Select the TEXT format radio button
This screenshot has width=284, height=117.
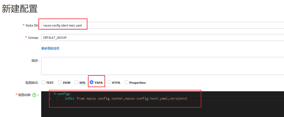(x=43, y=82)
